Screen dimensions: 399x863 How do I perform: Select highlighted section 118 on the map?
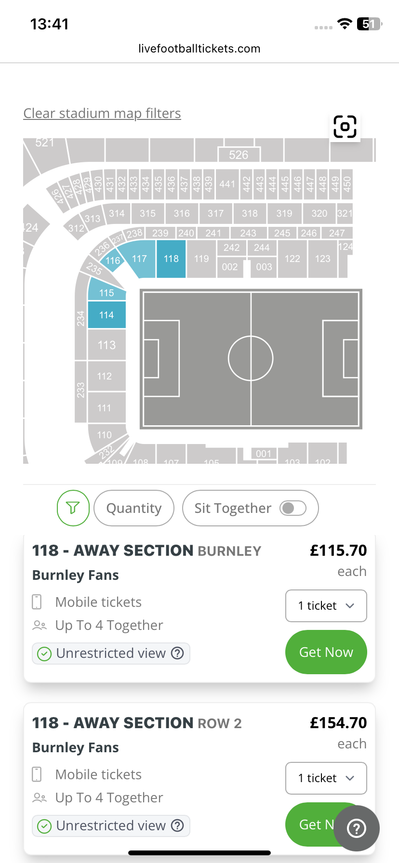(171, 259)
